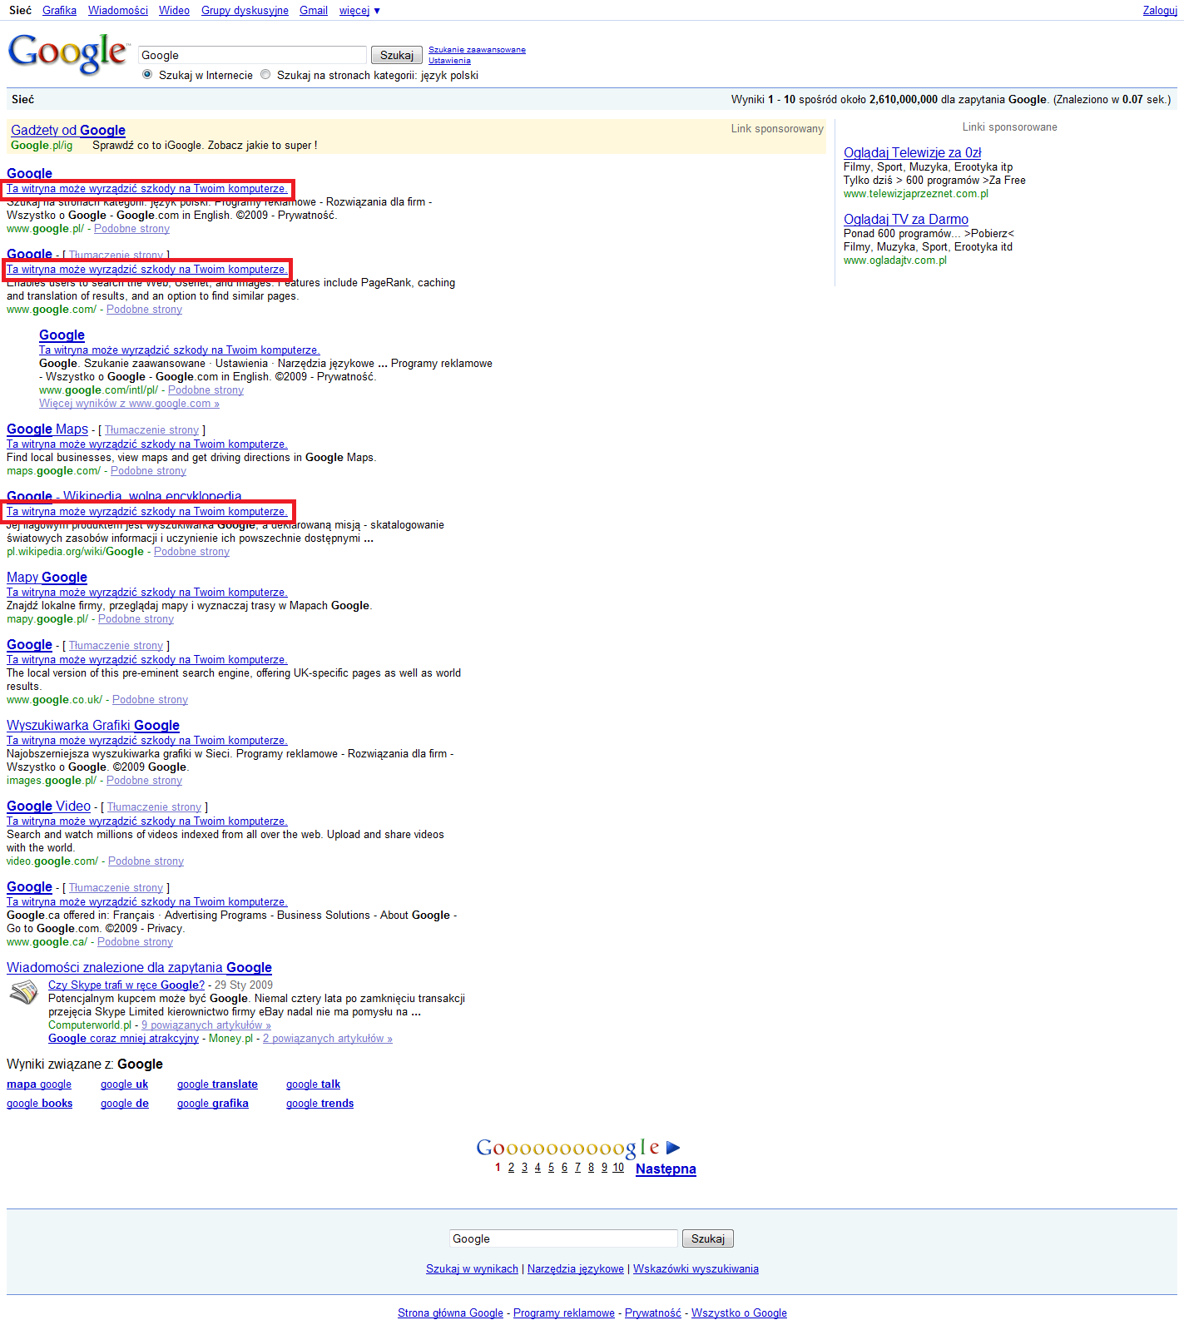The width and height of the screenshot is (1184, 1330).
Task: Click 'Szukaj w wynikach' link
Action: click(x=472, y=1269)
